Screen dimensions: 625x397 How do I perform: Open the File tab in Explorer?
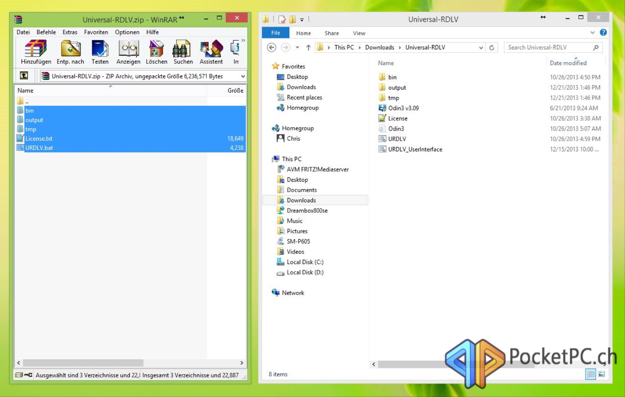tap(276, 33)
